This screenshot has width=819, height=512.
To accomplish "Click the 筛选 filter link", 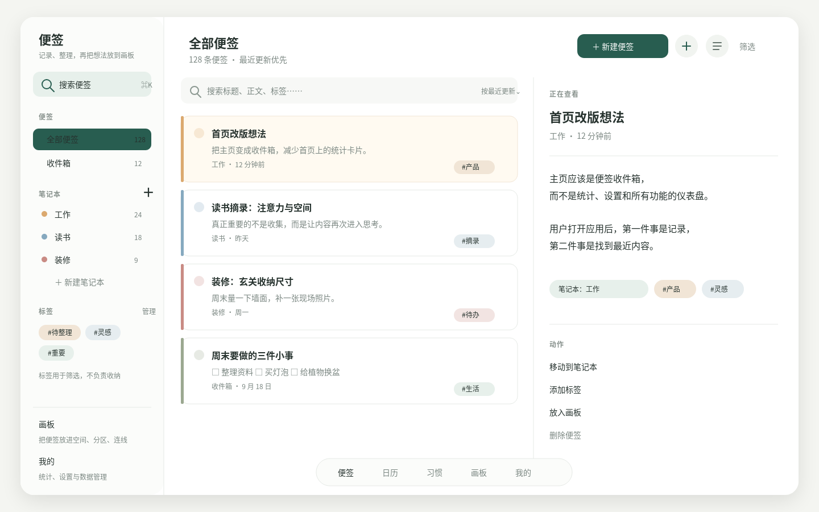I will [x=747, y=47].
